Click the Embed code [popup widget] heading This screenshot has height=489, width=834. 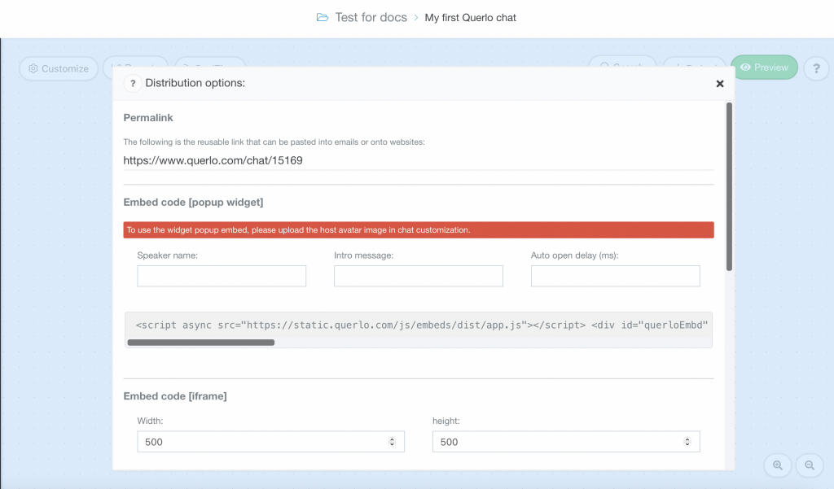(x=193, y=203)
